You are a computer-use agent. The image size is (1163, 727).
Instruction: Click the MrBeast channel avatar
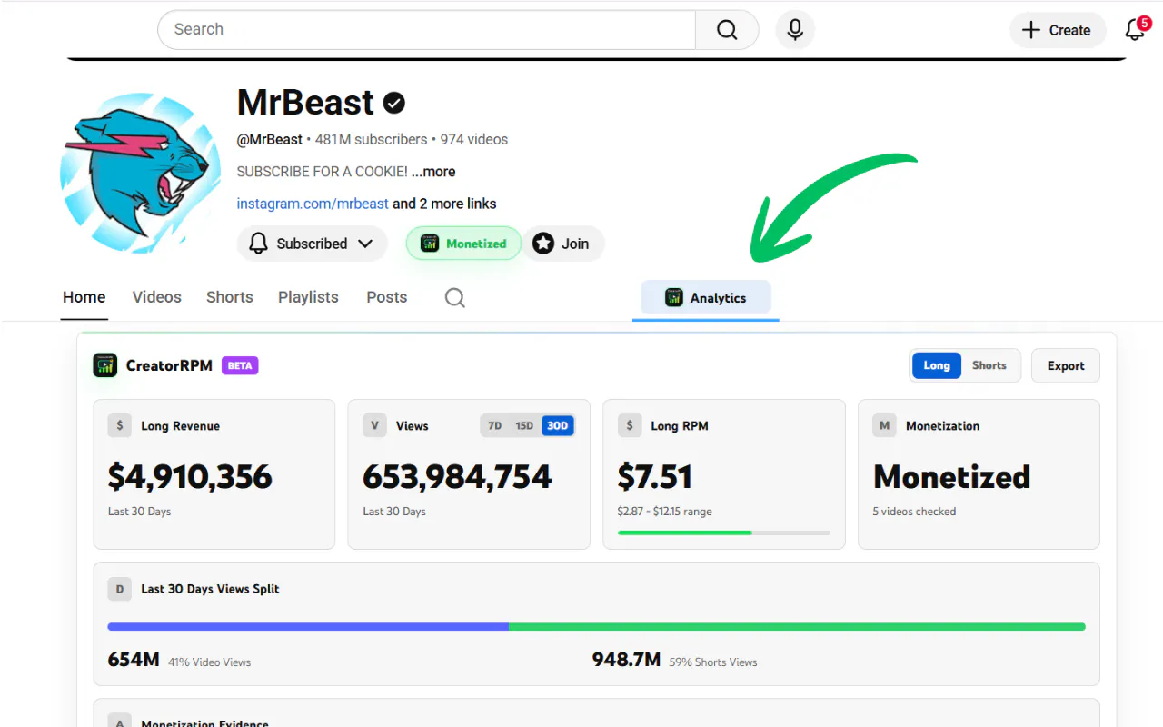point(140,173)
